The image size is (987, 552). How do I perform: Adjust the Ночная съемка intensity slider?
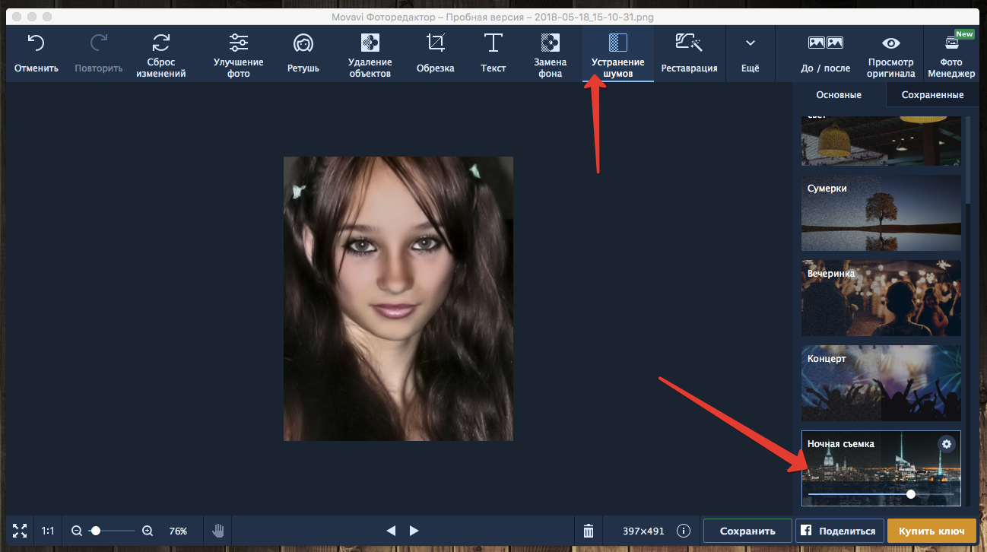tap(911, 494)
